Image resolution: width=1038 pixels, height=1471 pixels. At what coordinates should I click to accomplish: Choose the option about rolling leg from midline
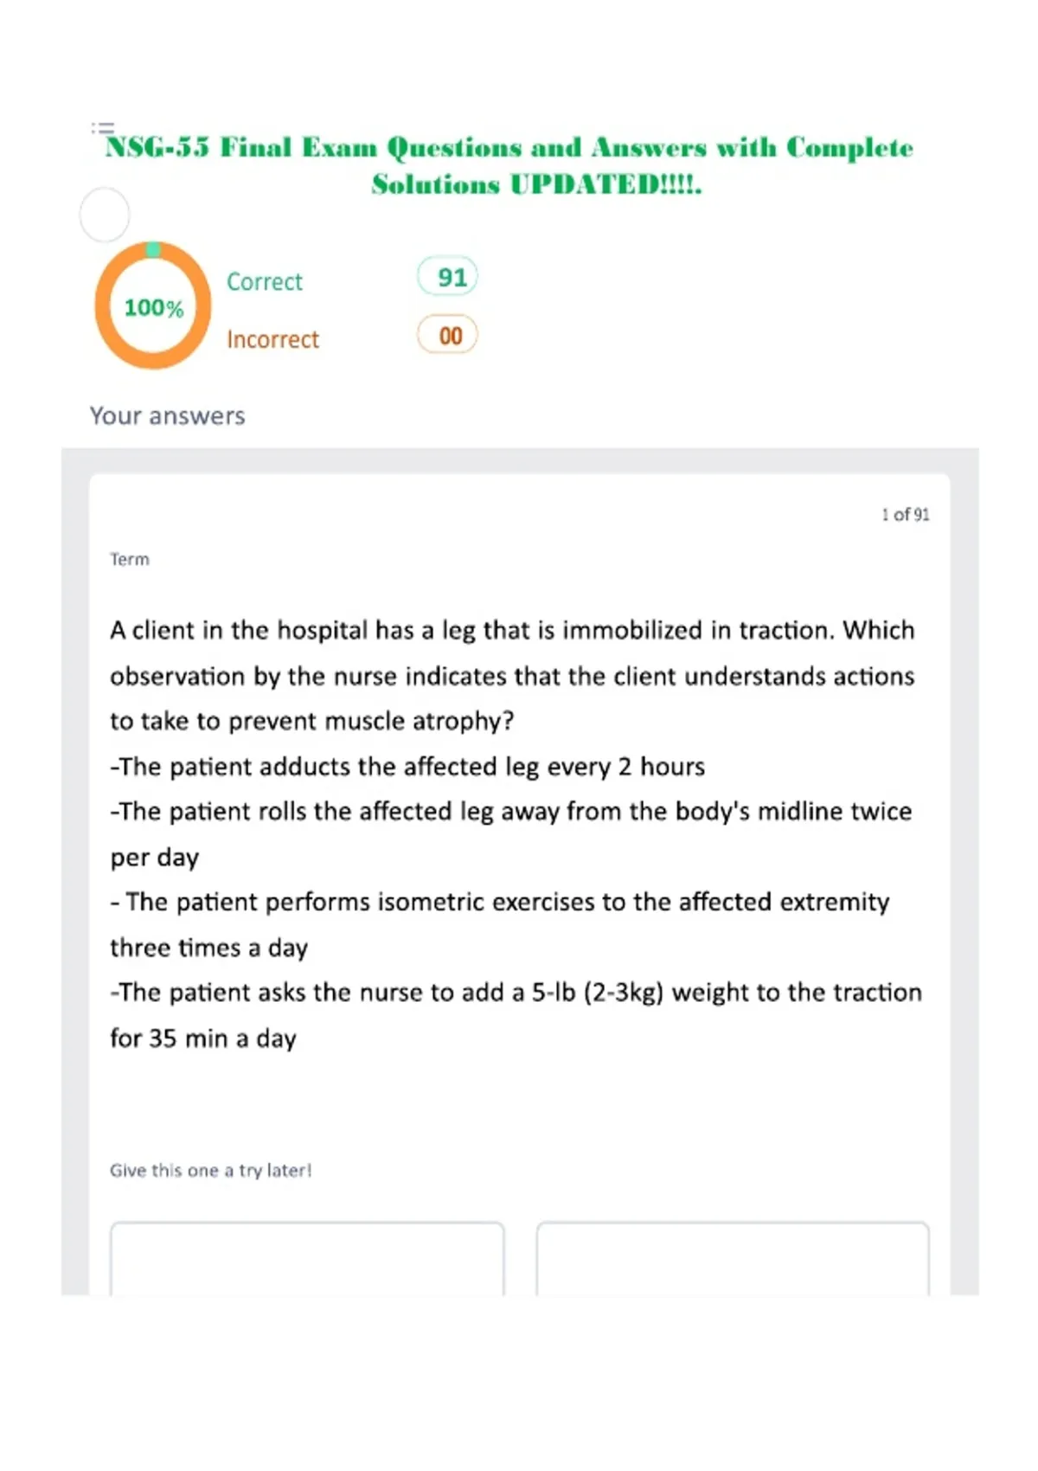pyautogui.click(x=511, y=834)
